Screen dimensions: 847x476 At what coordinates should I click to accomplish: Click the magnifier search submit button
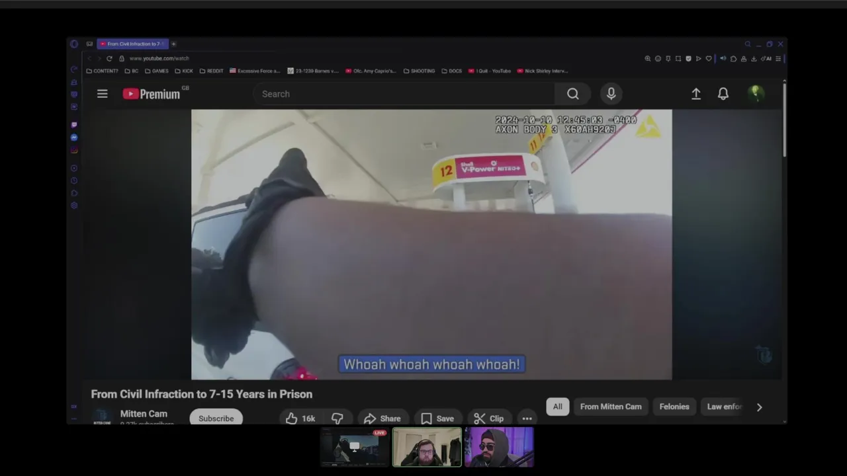[572, 94]
